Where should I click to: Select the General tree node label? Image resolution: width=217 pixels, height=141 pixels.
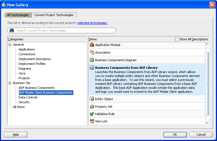coord(18,45)
